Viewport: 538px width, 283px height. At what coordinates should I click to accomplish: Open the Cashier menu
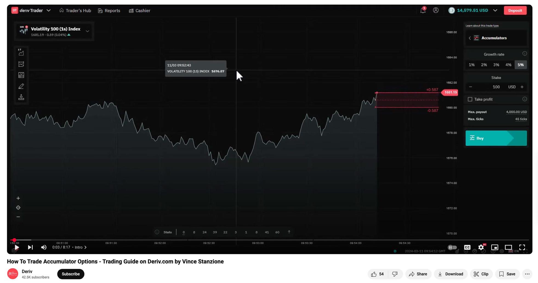[140, 10]
